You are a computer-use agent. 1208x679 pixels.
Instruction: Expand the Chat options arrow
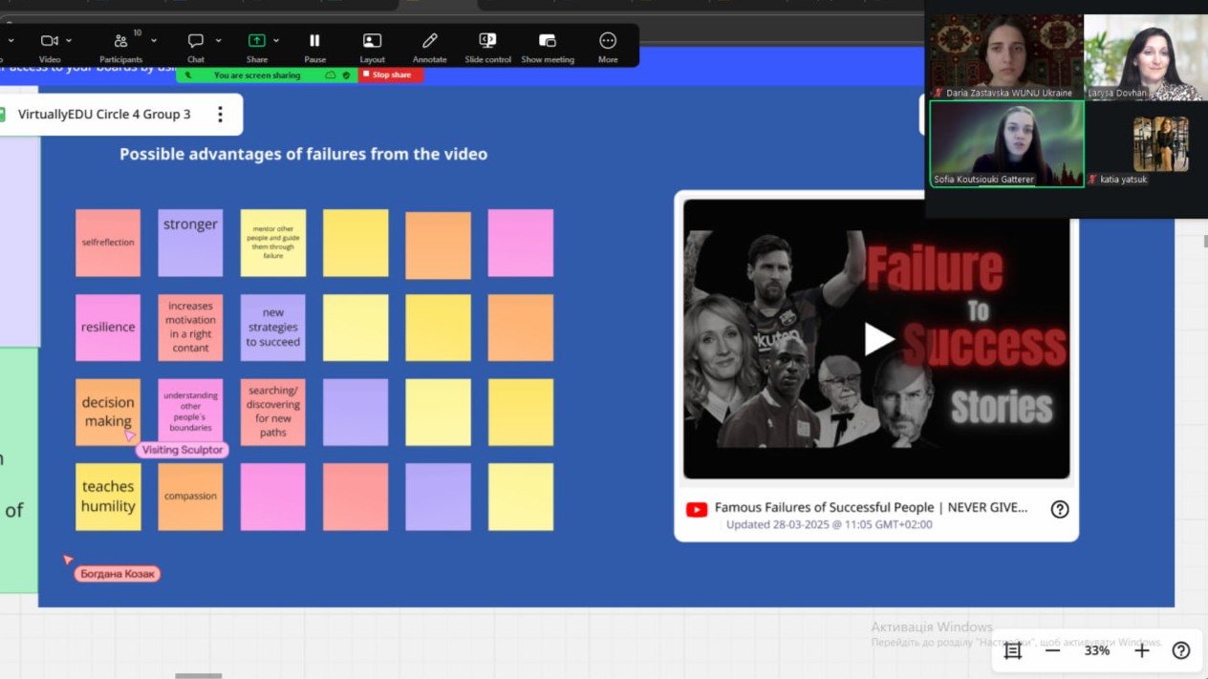click(x=218, y=41)
